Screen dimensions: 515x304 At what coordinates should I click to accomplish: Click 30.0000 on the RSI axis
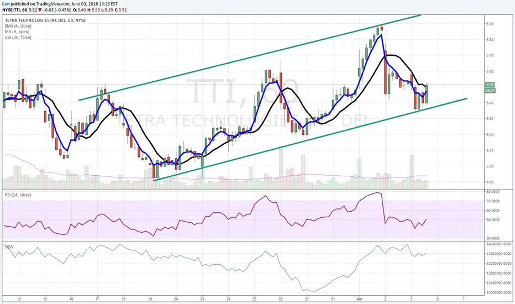tap(493, 238)
